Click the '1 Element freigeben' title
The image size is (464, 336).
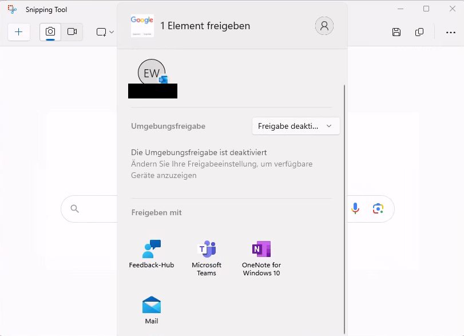tap(205, 26)
